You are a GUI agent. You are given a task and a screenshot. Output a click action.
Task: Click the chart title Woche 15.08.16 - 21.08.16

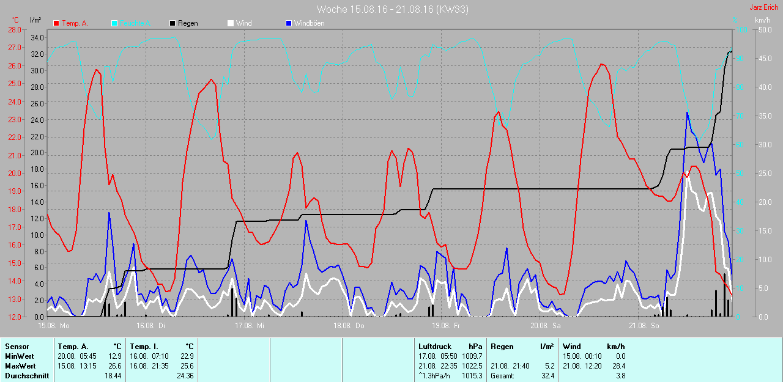[x=392, y=9]
